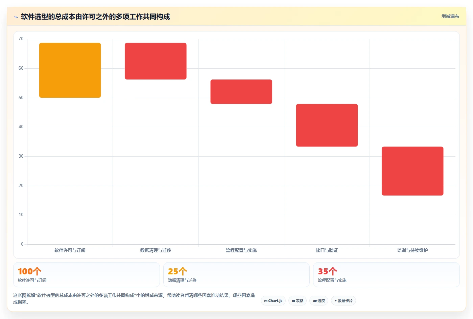The image size is (473, 319).
Task: Click the x-axis label 数据清理与迁移
Action: tap(156, 250)
